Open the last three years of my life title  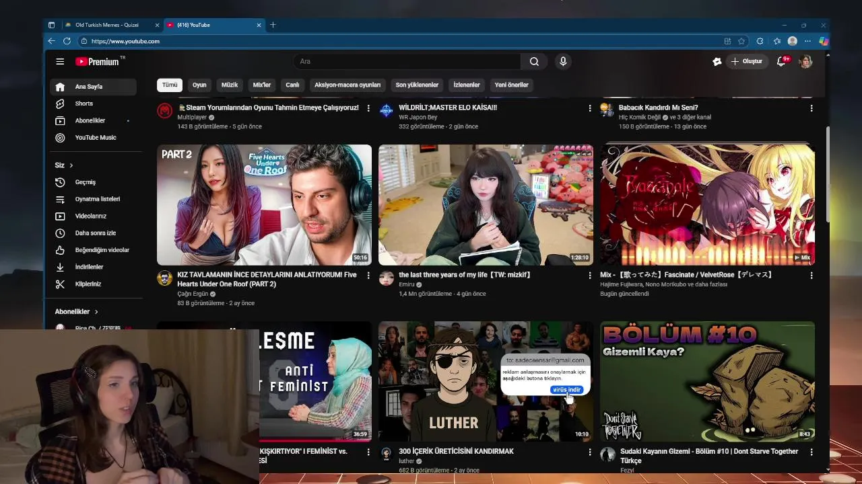[465, 275]
